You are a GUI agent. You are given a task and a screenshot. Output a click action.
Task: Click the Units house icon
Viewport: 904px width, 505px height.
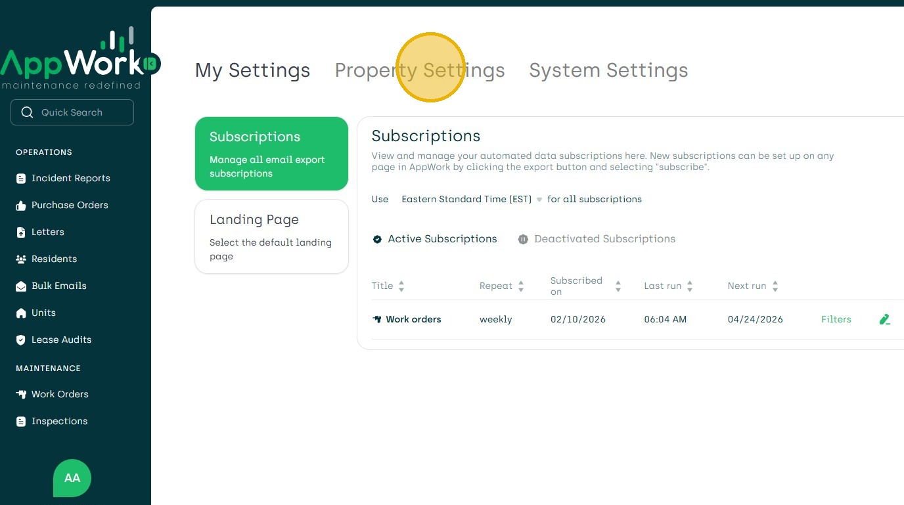tap(21, 313)
